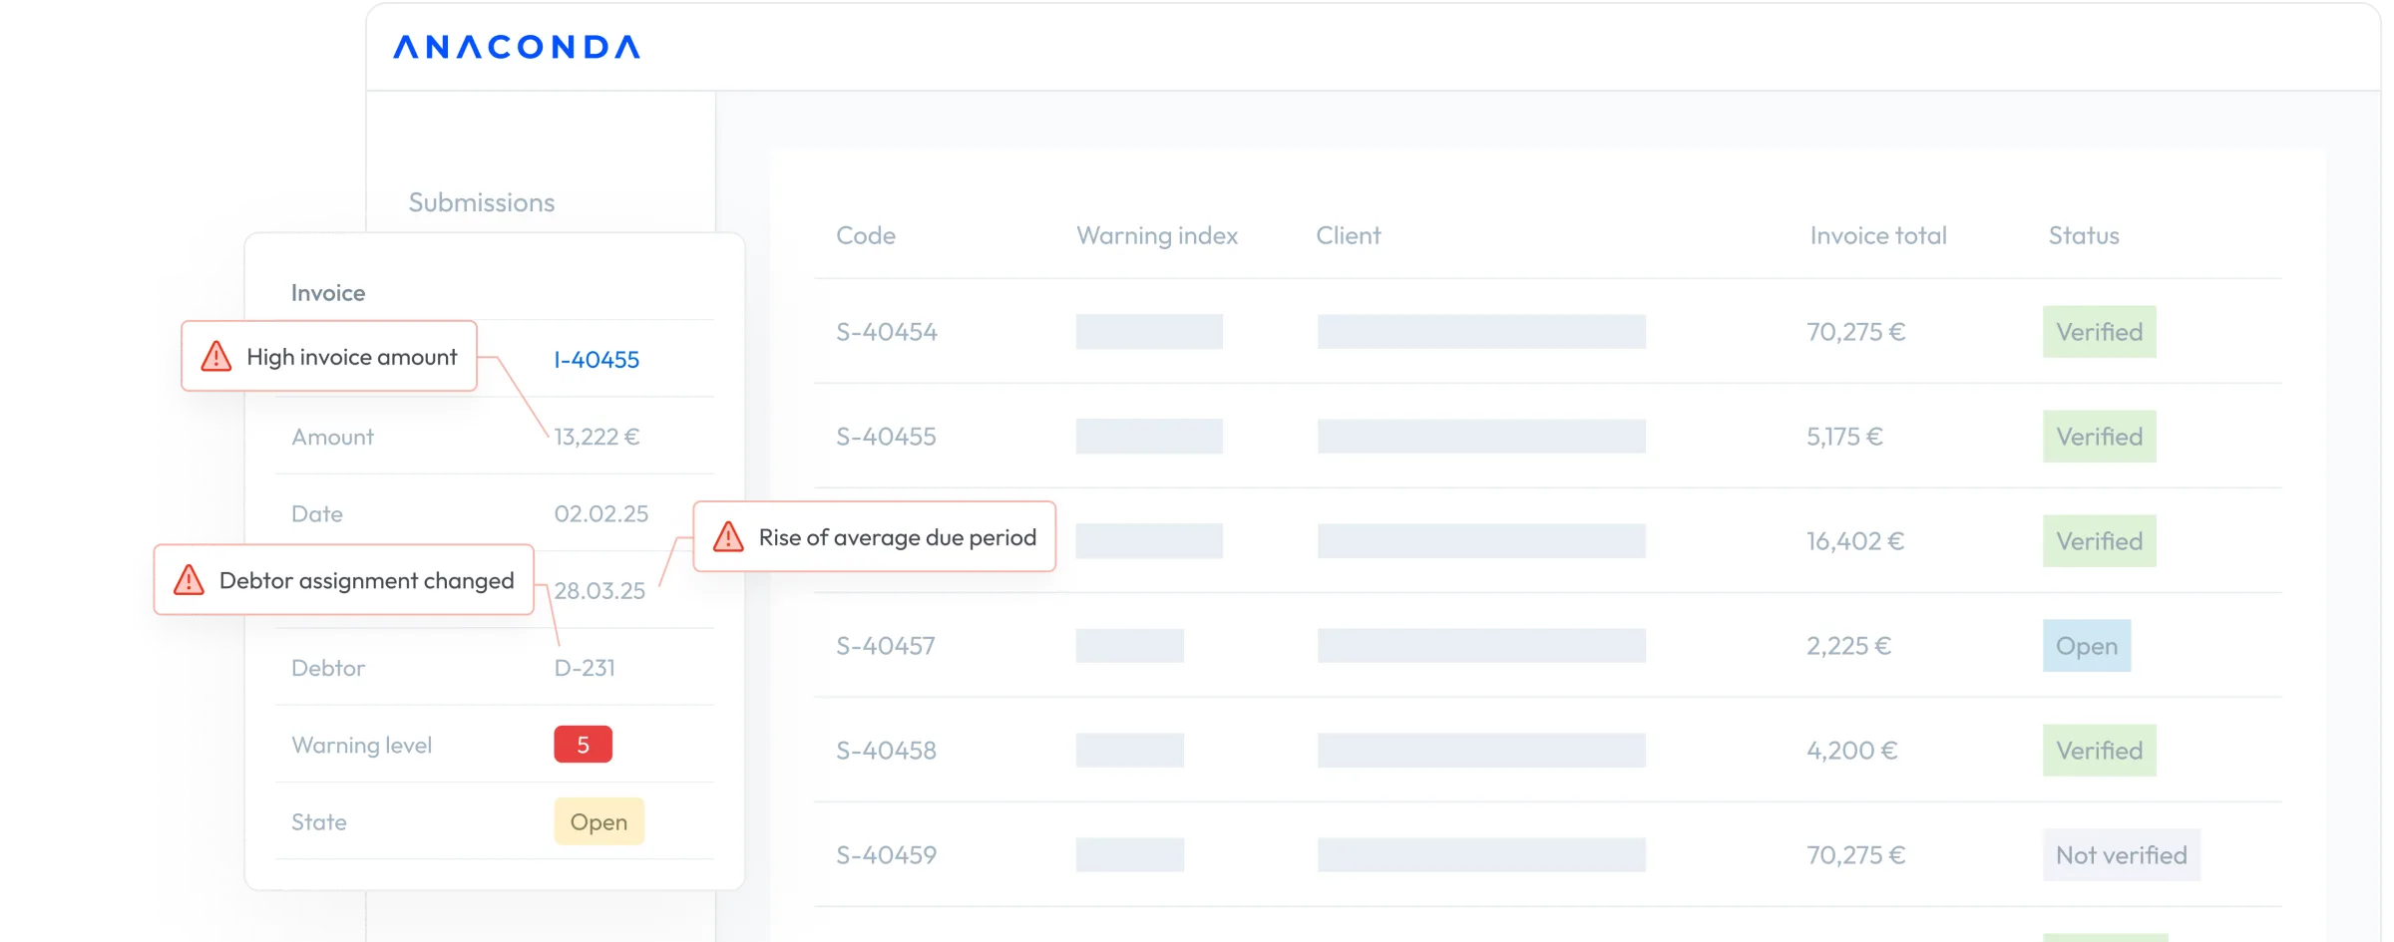Click the High invoice amount warning icon
Image resolution: width=2394 pixels, height=942 pixels.
[x=216, y=356]
